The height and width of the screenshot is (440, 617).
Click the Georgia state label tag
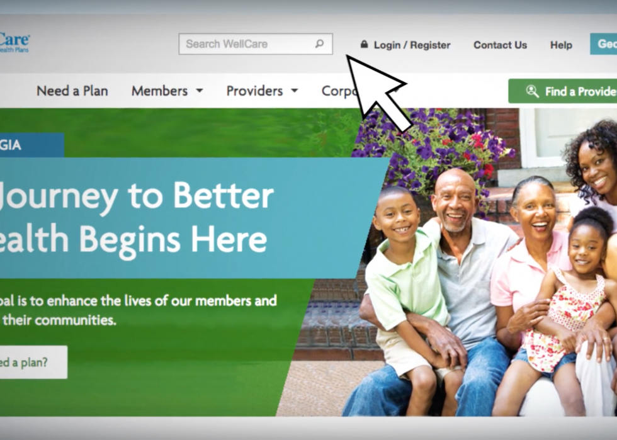32,145
